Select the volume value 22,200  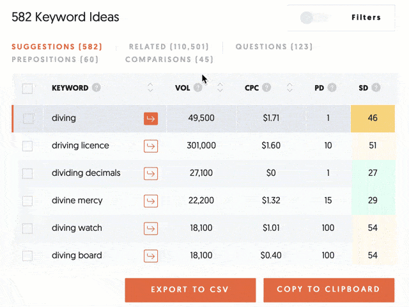pyautogui.click(x=201, y=200)
